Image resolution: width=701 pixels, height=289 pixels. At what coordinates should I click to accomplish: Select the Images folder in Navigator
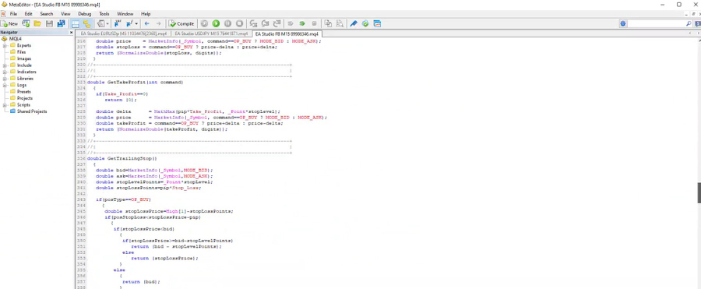pyautogui.click(x=24, y=58)
